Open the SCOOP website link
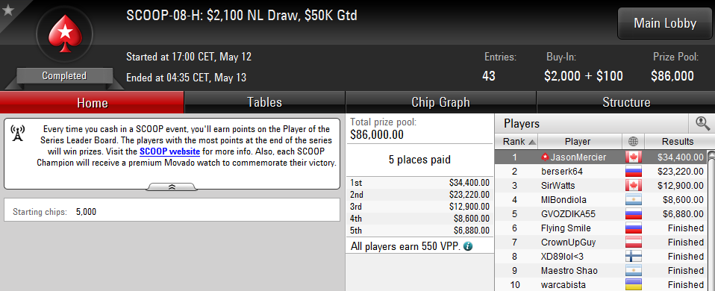Image resolution: width=715 pixels, height=291 pixels. (169, 152)
